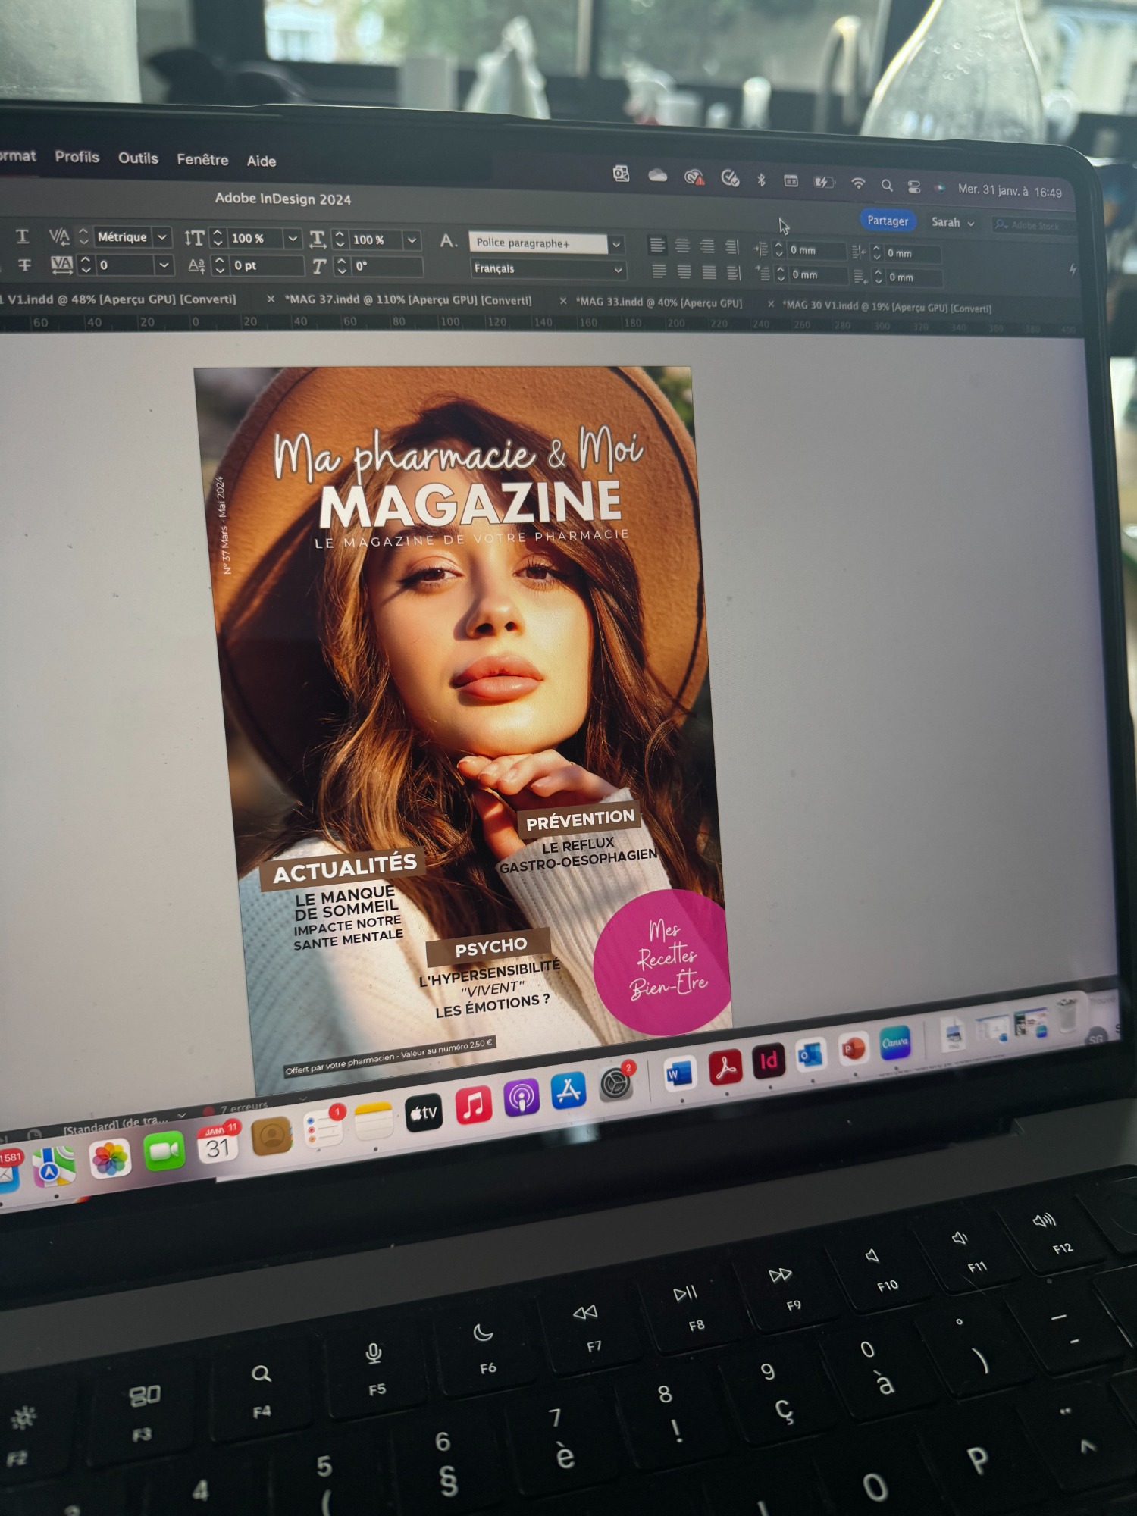Open the Aide menu
The height and width of the screenshot is (1516, 1137).
(261, 161)
